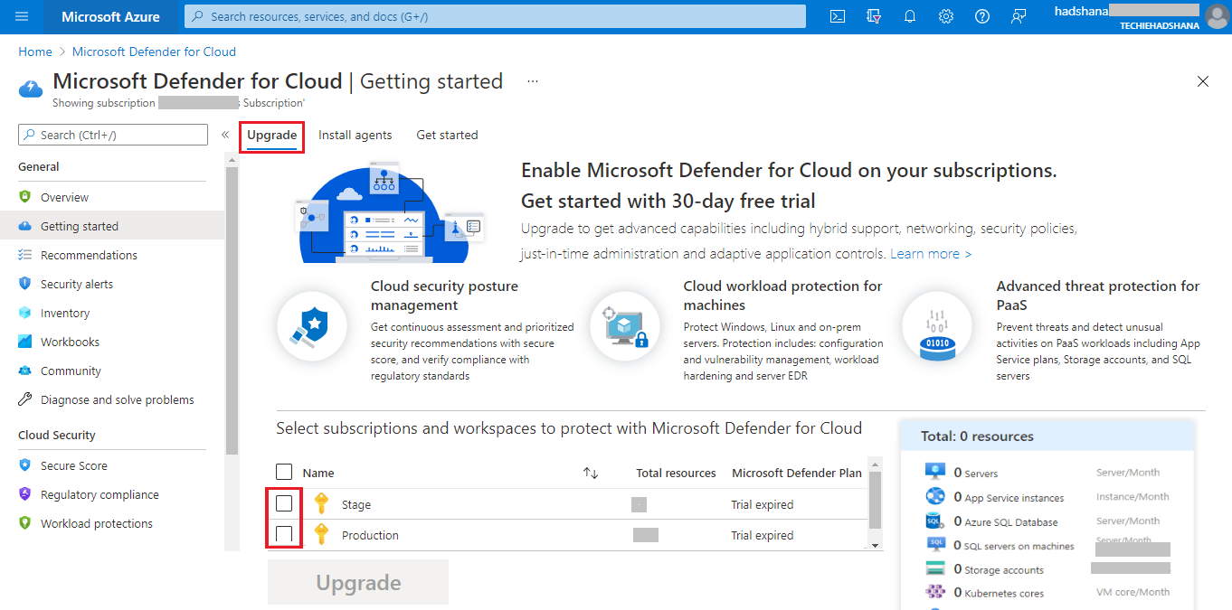The width and height of the screenshot is (1232, 610).
Task: Click the Advanced threat protection PaaS icon
Action: click(x=937, y=325)
